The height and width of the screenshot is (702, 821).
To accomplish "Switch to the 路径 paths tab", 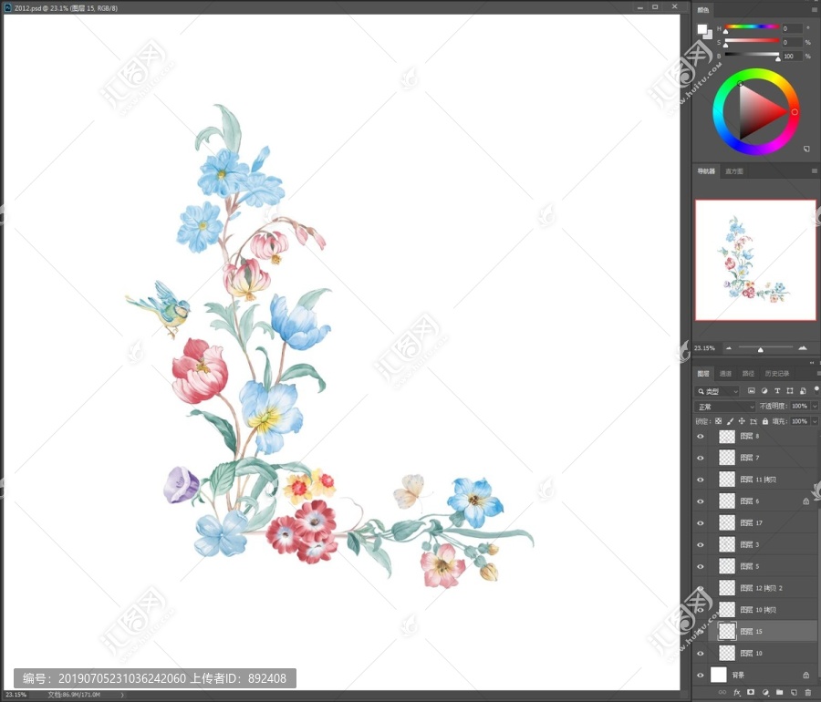I will [748, 374].
